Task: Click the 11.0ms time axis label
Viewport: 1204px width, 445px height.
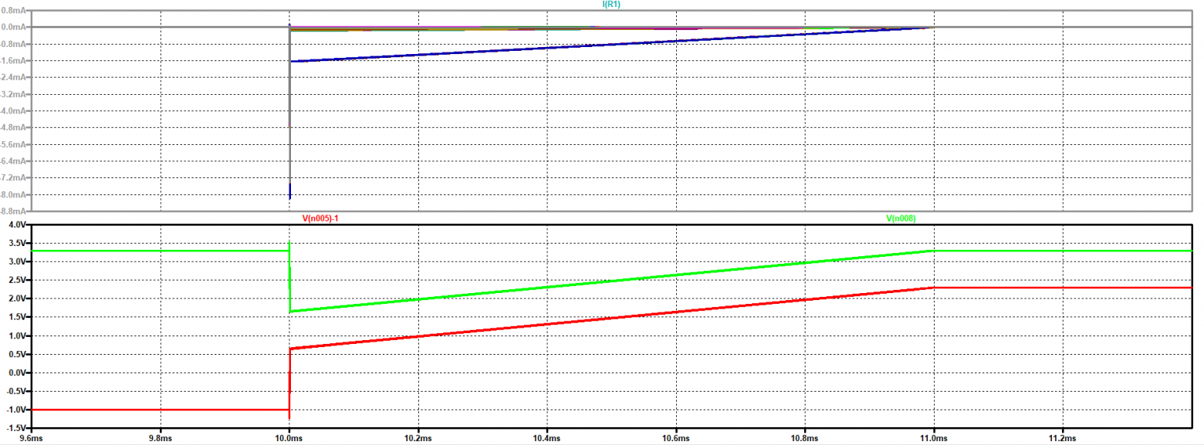Action: [934, 438]
